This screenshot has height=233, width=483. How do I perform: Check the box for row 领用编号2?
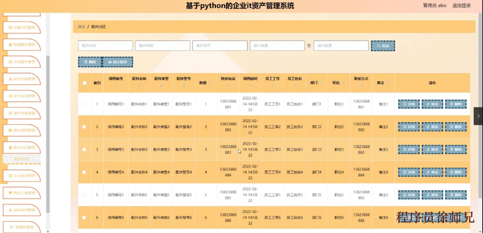click(84, 127)
